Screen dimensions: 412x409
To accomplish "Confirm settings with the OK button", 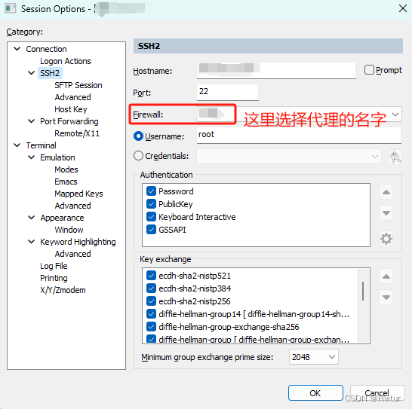I will (315, 393).
